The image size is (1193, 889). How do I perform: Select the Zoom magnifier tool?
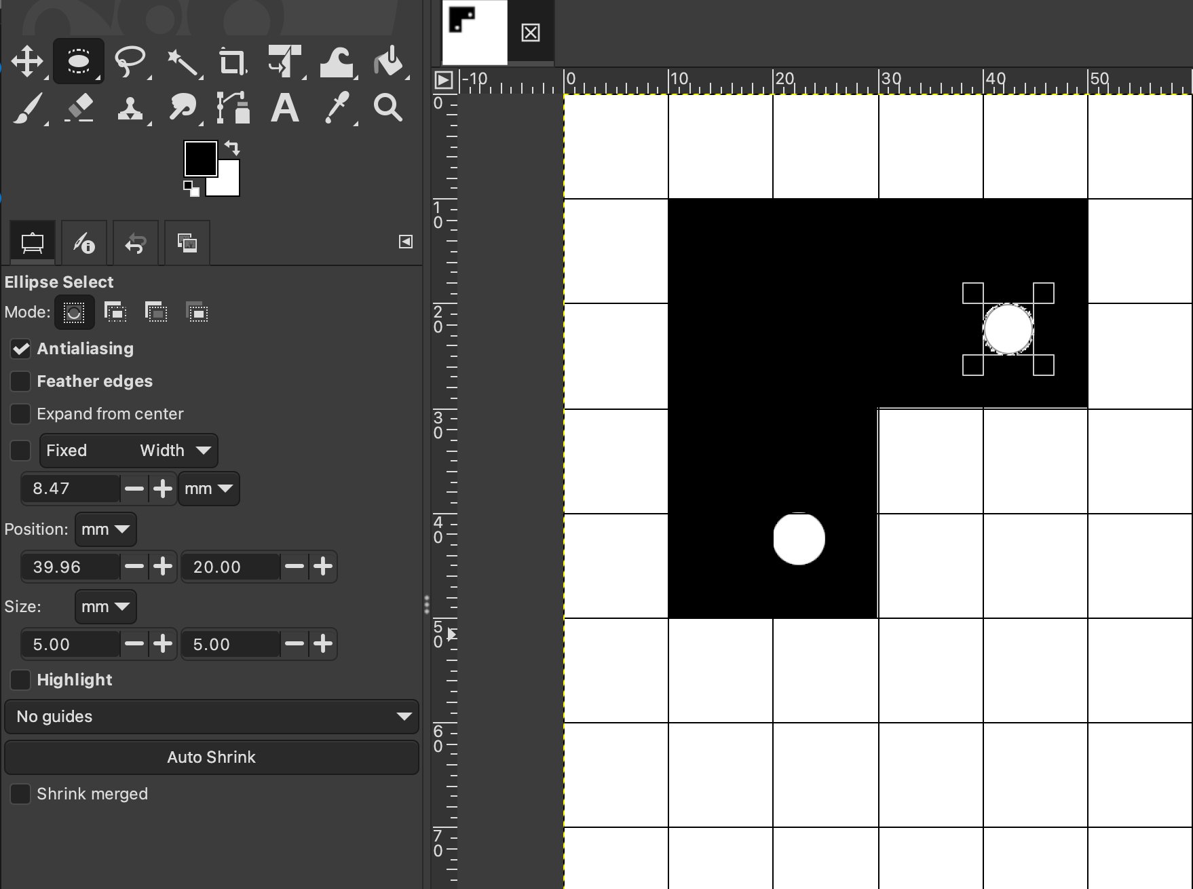click(x=388, y=108)
